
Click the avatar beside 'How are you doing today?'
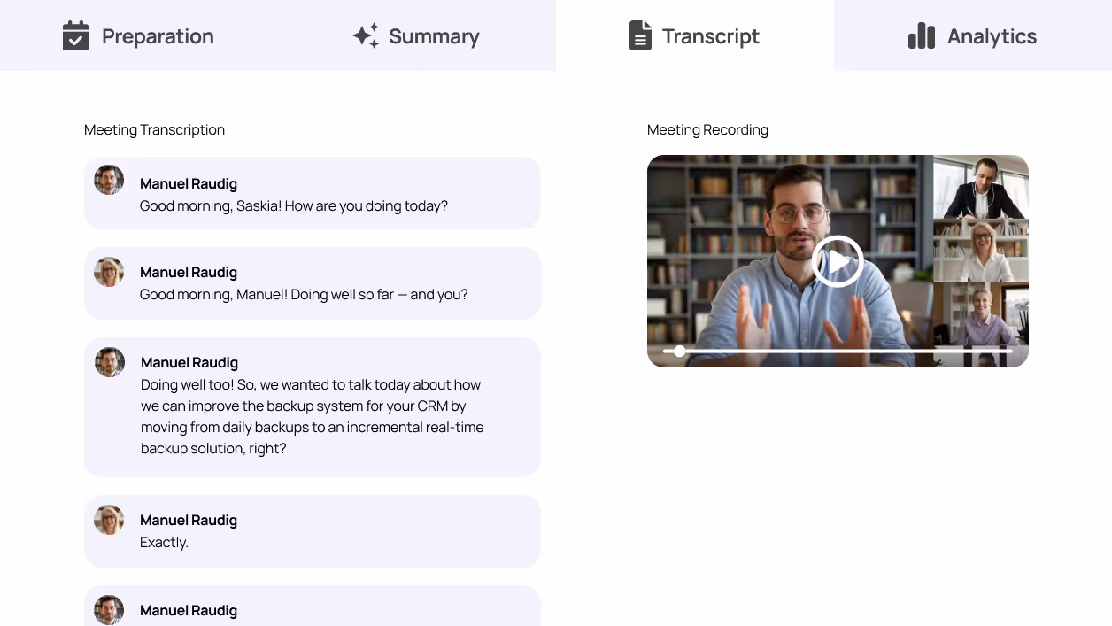pos(109,180)
